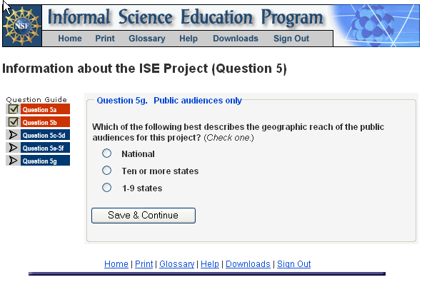This screenshot has width=437, height=297.
Task: Click arrow icon beside Question 5c-5d
Action: (13, 135)
